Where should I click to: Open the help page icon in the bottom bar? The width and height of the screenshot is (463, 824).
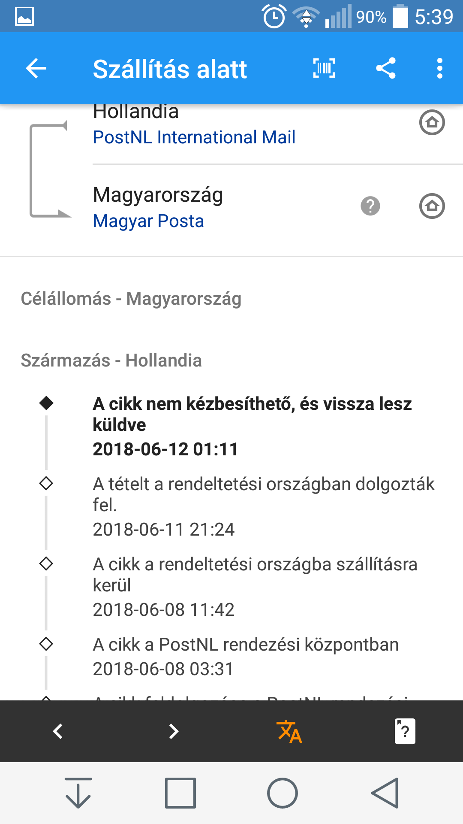point(405,731)
